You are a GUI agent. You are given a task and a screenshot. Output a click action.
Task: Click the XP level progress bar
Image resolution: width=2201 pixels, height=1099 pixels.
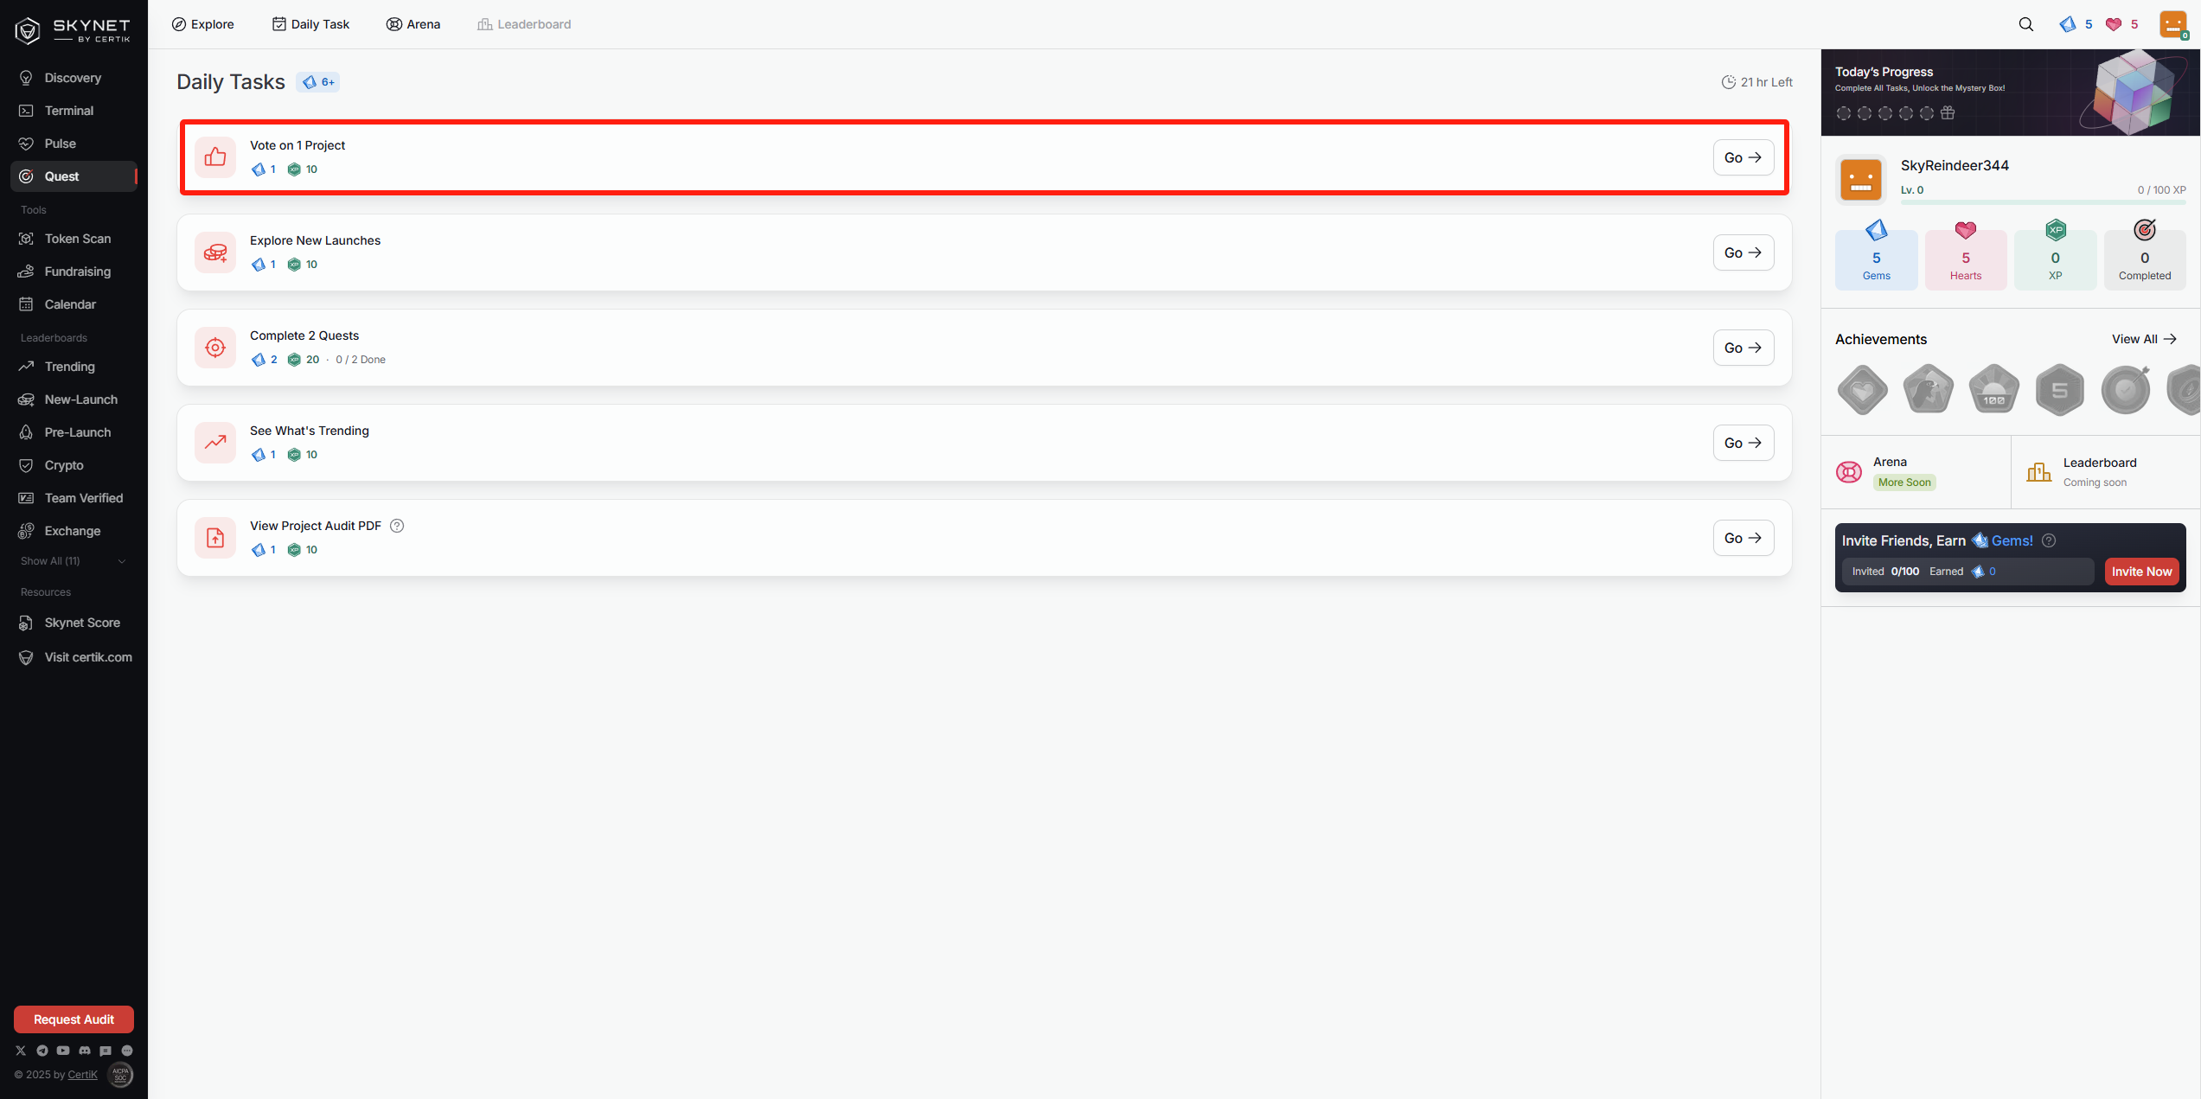[x=2043, y=202]
